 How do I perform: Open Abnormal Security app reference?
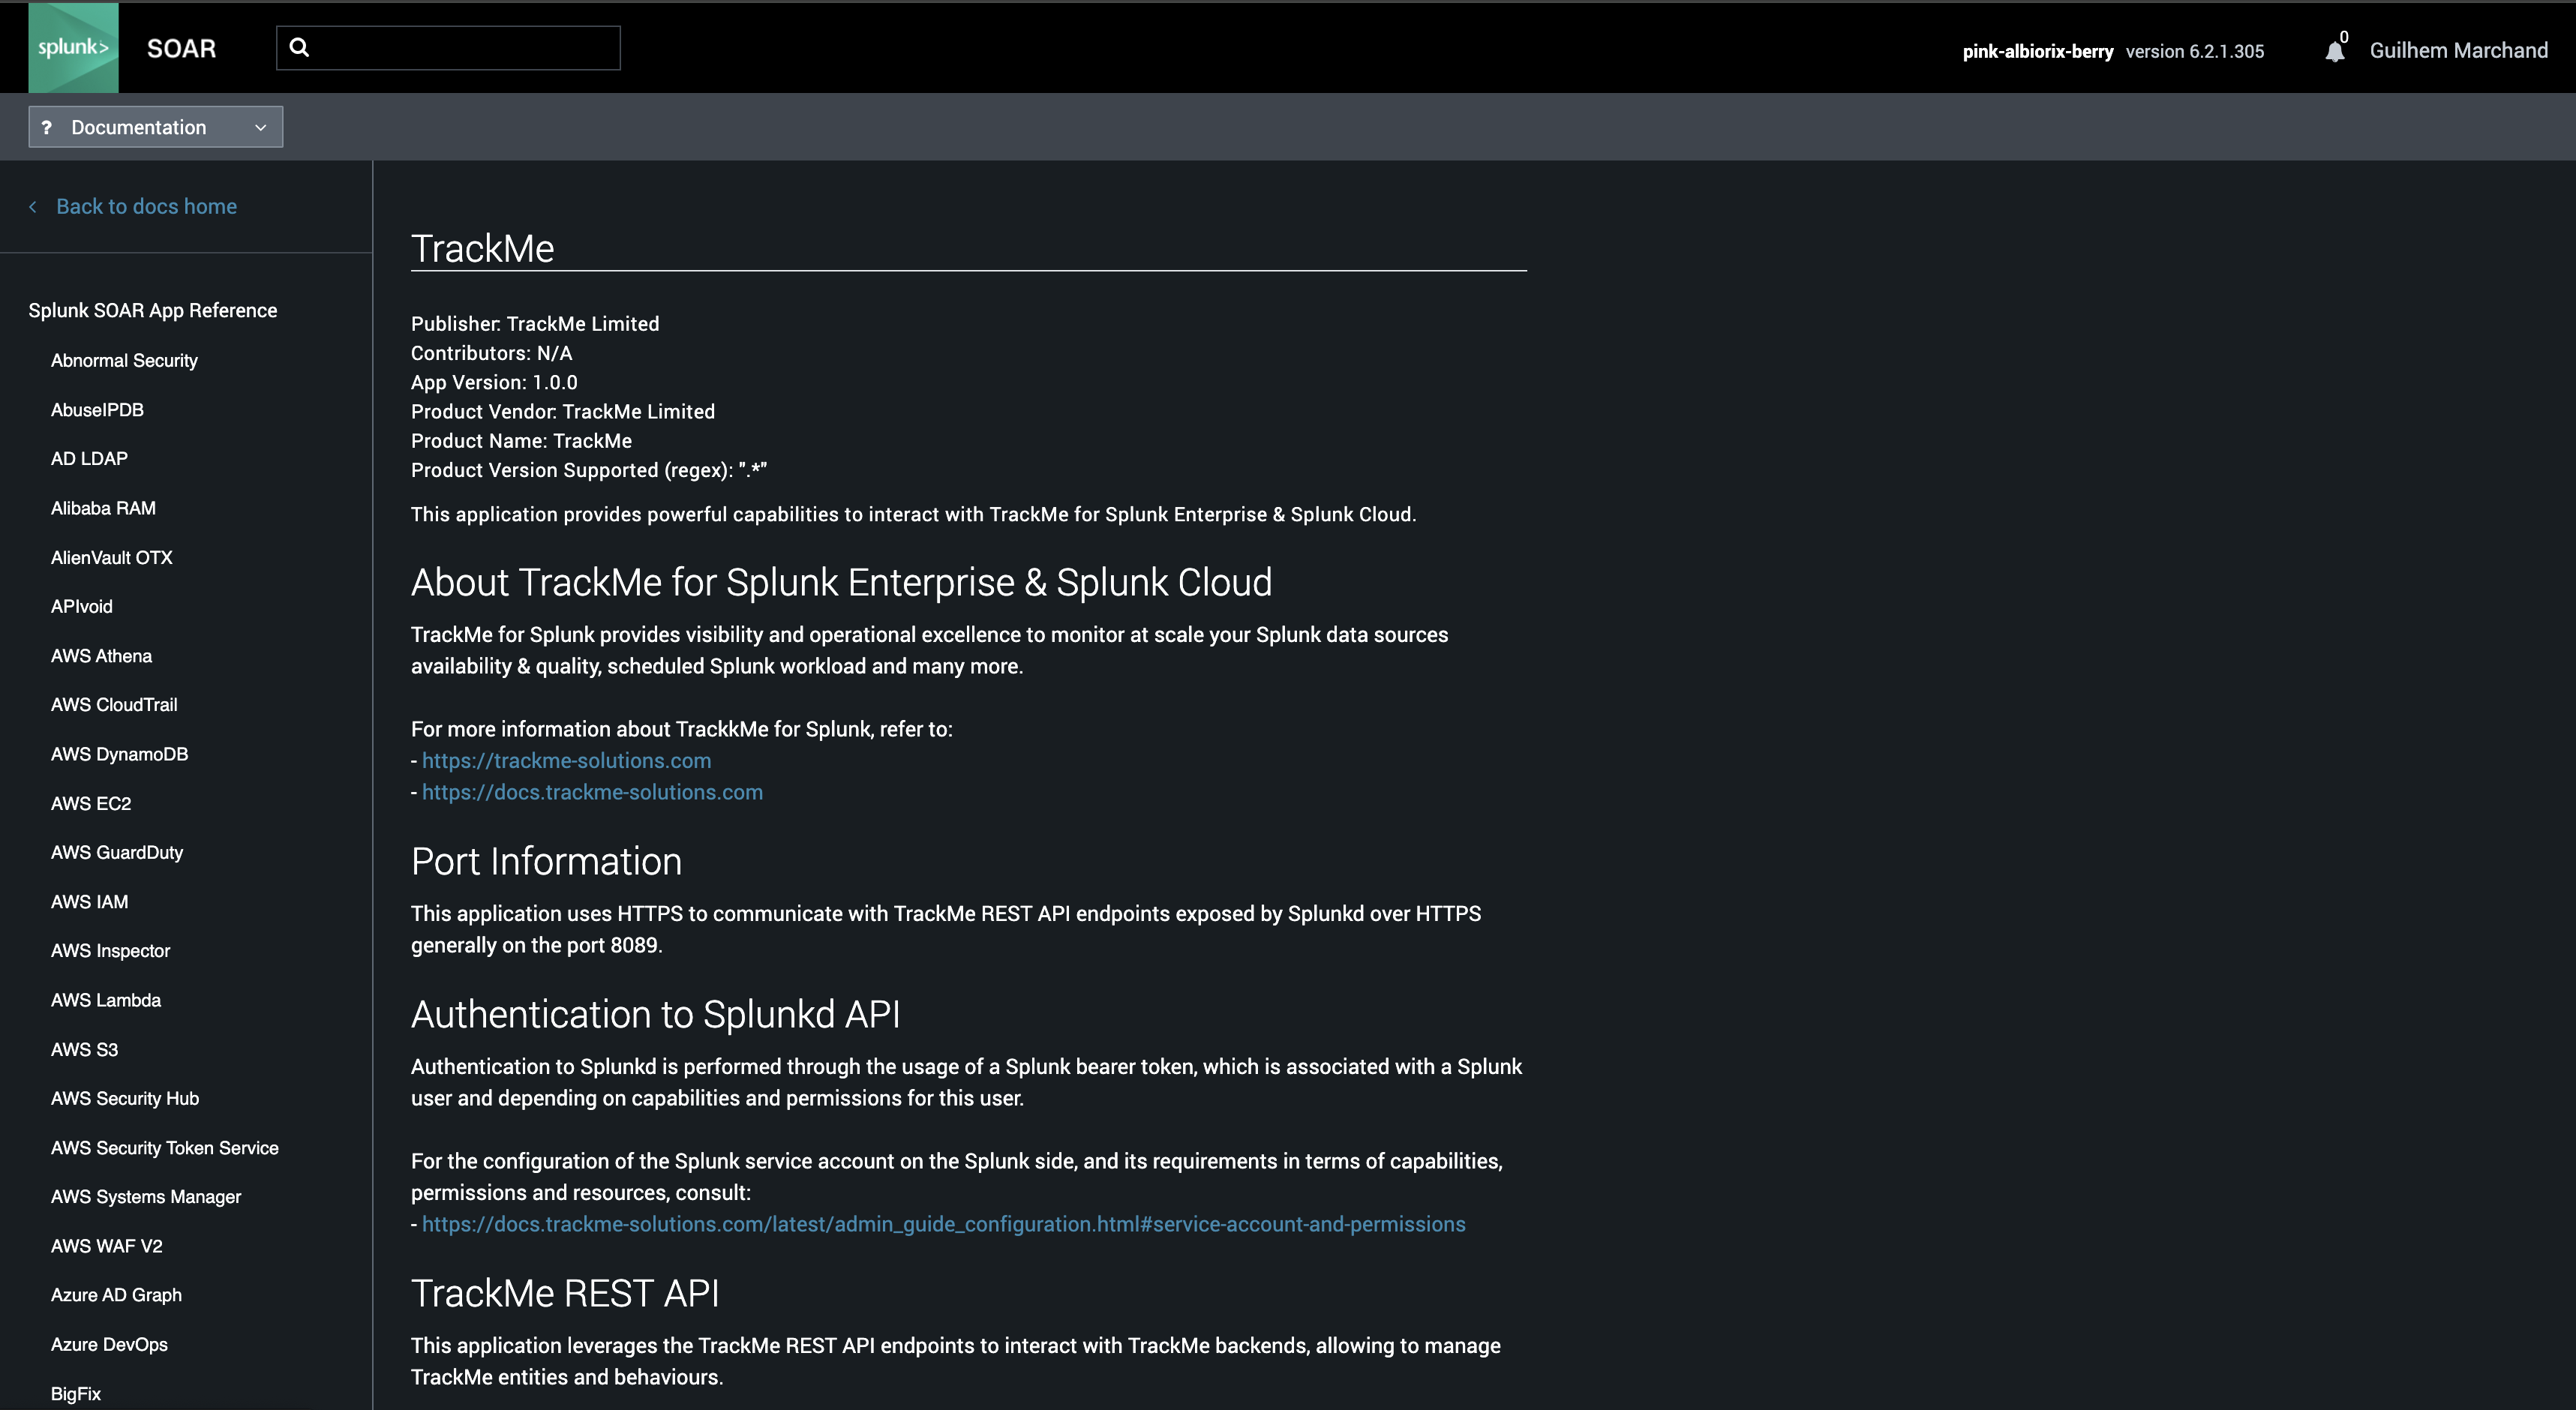[124, 360]
